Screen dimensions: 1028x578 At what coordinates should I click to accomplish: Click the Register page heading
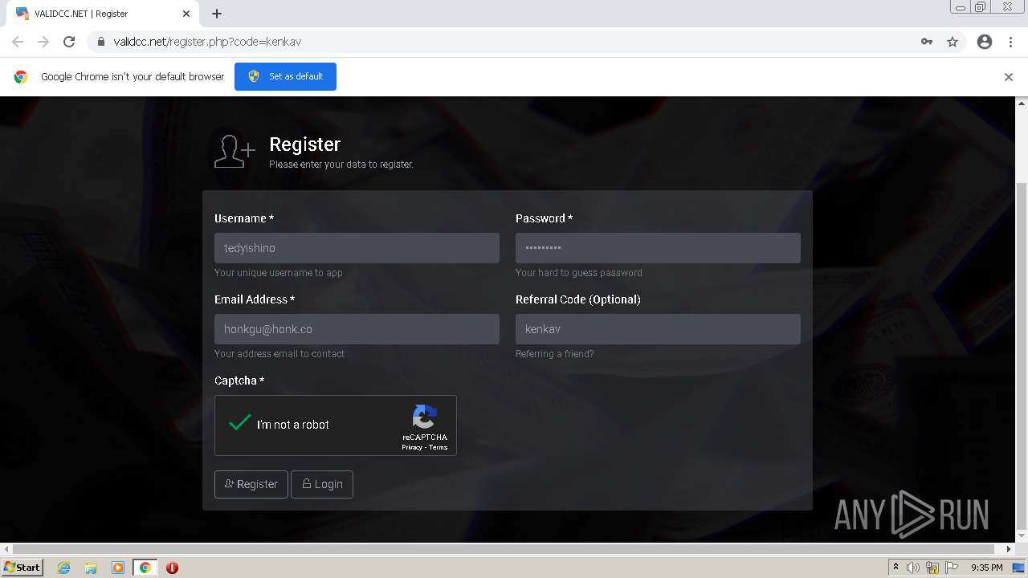[305, 144]
